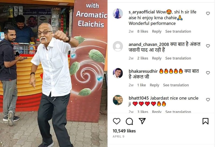This screenshot has width=215, height=147.
Task: View 8 likes on s_aryaofficial's comment
Action: pyautogui.click(x=143, y=31)
